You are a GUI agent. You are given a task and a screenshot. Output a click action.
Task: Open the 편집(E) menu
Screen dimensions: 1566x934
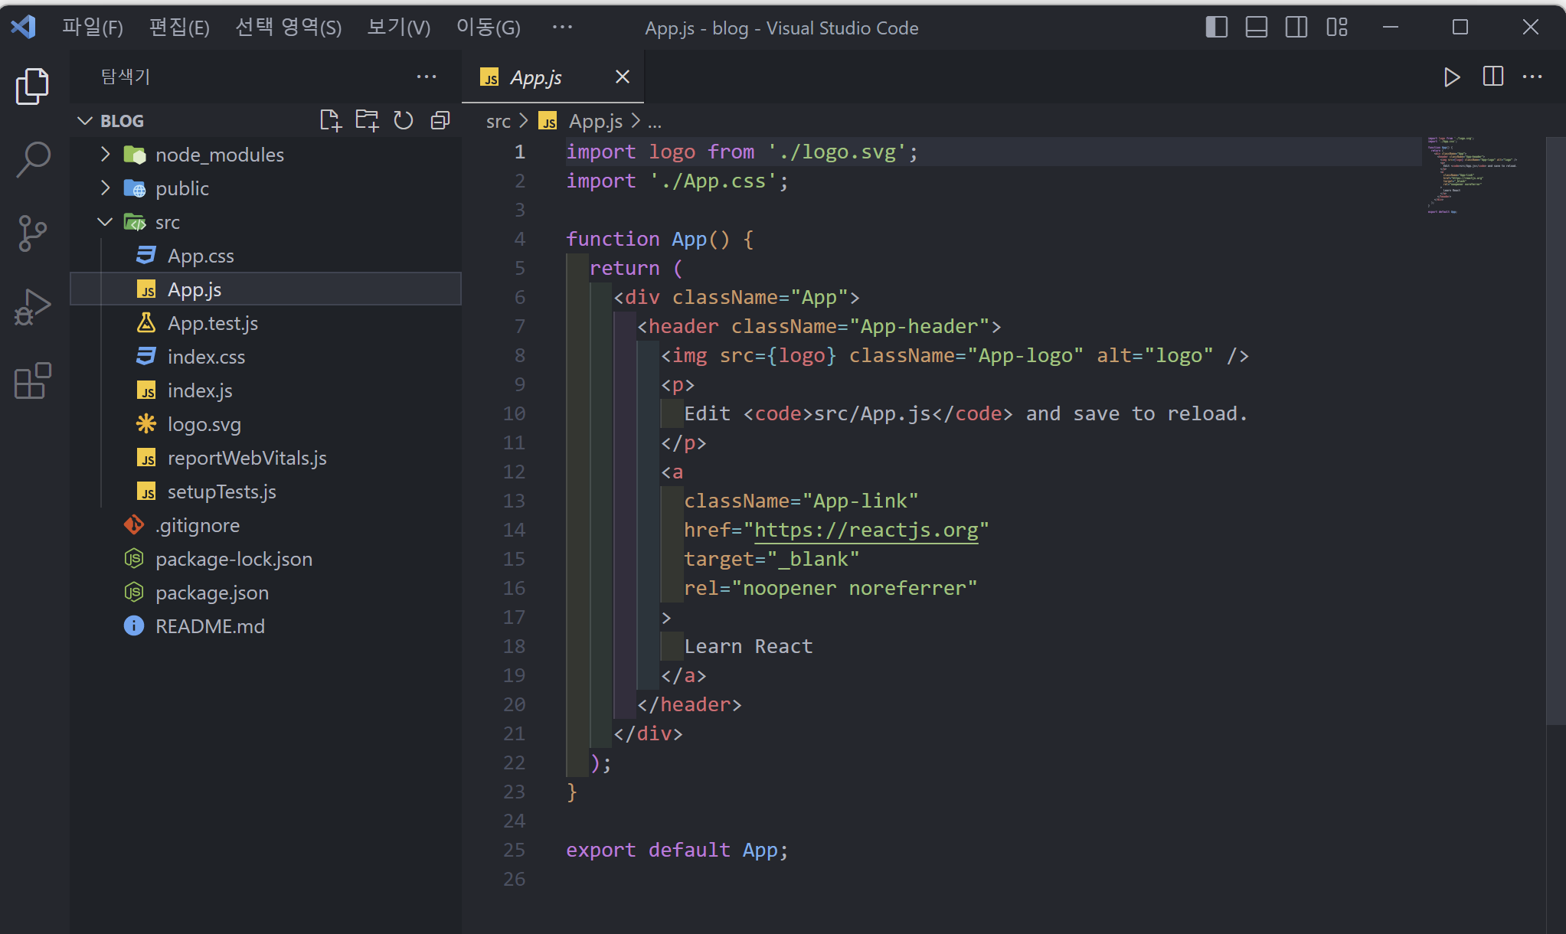point(179,28)
